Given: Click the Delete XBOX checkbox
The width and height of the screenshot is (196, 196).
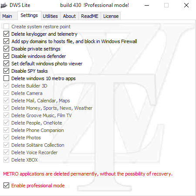Looking at the screenshot, I should (x=7, y=160).
